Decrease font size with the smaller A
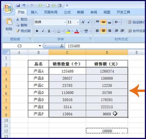146x139 pixels. point(89,22)
